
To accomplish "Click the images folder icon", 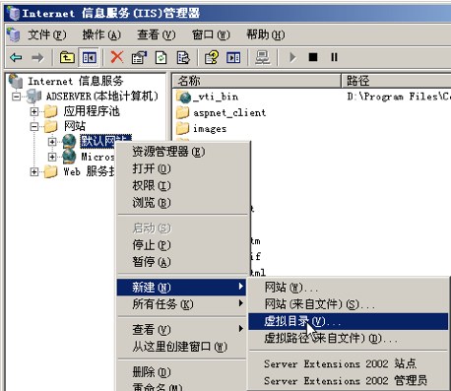I will pos(183,128).
